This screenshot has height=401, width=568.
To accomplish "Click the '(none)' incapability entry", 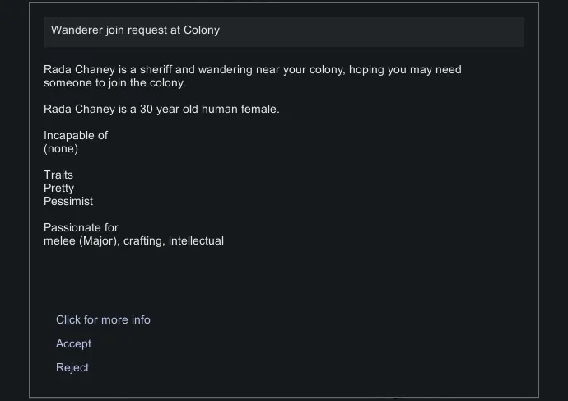I will (61, 149).
